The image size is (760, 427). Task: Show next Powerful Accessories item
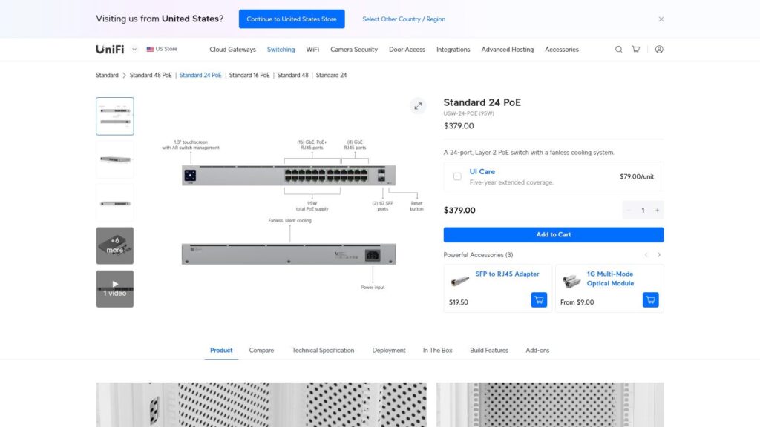click(x=659, y=255)
